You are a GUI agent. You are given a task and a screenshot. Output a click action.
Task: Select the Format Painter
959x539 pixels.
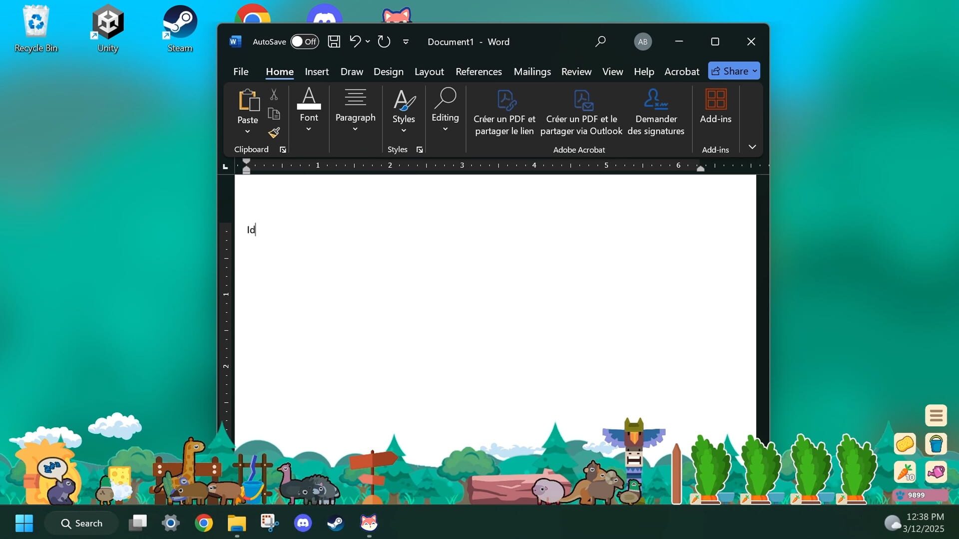pyautogui.click(x=274, y=132)
